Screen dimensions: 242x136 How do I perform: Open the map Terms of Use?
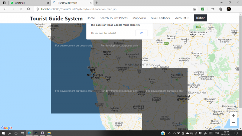(x=233, y=129)
